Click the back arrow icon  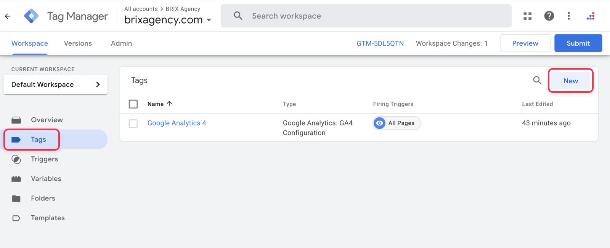[x=7, y=16]
